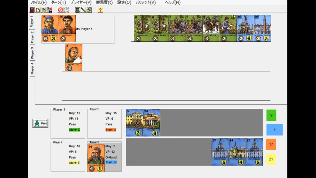Select the yellow phase marker labeled 21
Image resolution: width=316 pixels, height=178 pixels.
coord(271,159)
